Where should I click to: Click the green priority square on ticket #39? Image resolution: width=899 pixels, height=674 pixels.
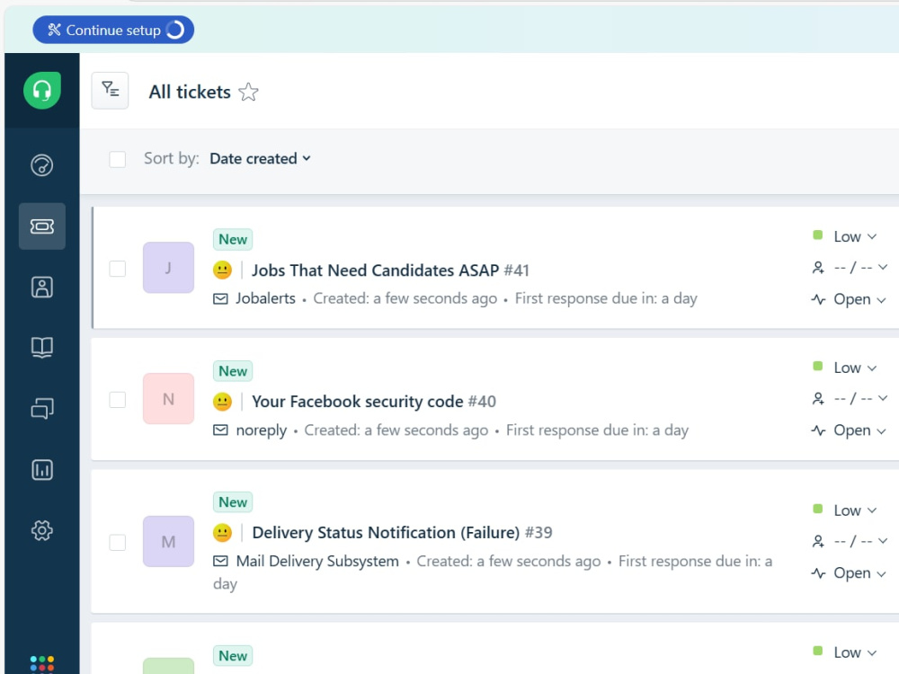(818, 509)
